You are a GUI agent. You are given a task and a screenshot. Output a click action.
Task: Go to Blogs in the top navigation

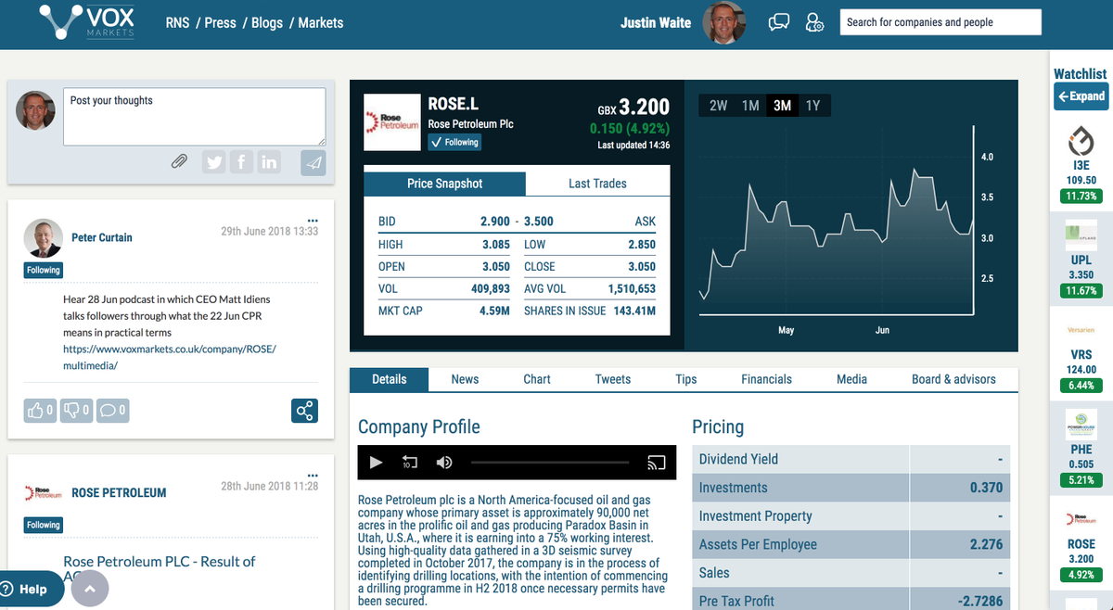coord(267,22)
